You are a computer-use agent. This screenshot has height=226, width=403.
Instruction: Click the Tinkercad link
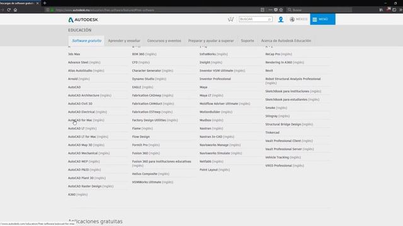(272, 132)
